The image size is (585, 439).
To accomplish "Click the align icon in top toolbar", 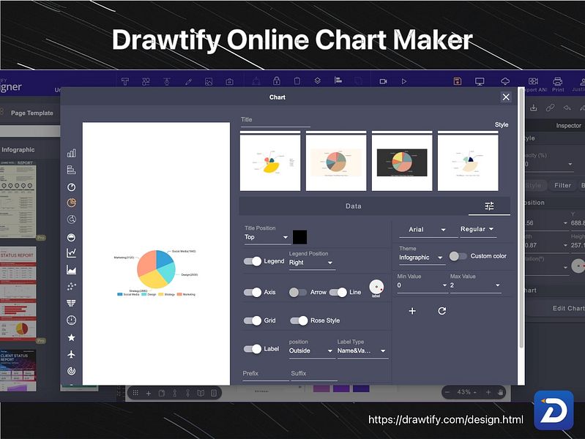I will point(338,80).
